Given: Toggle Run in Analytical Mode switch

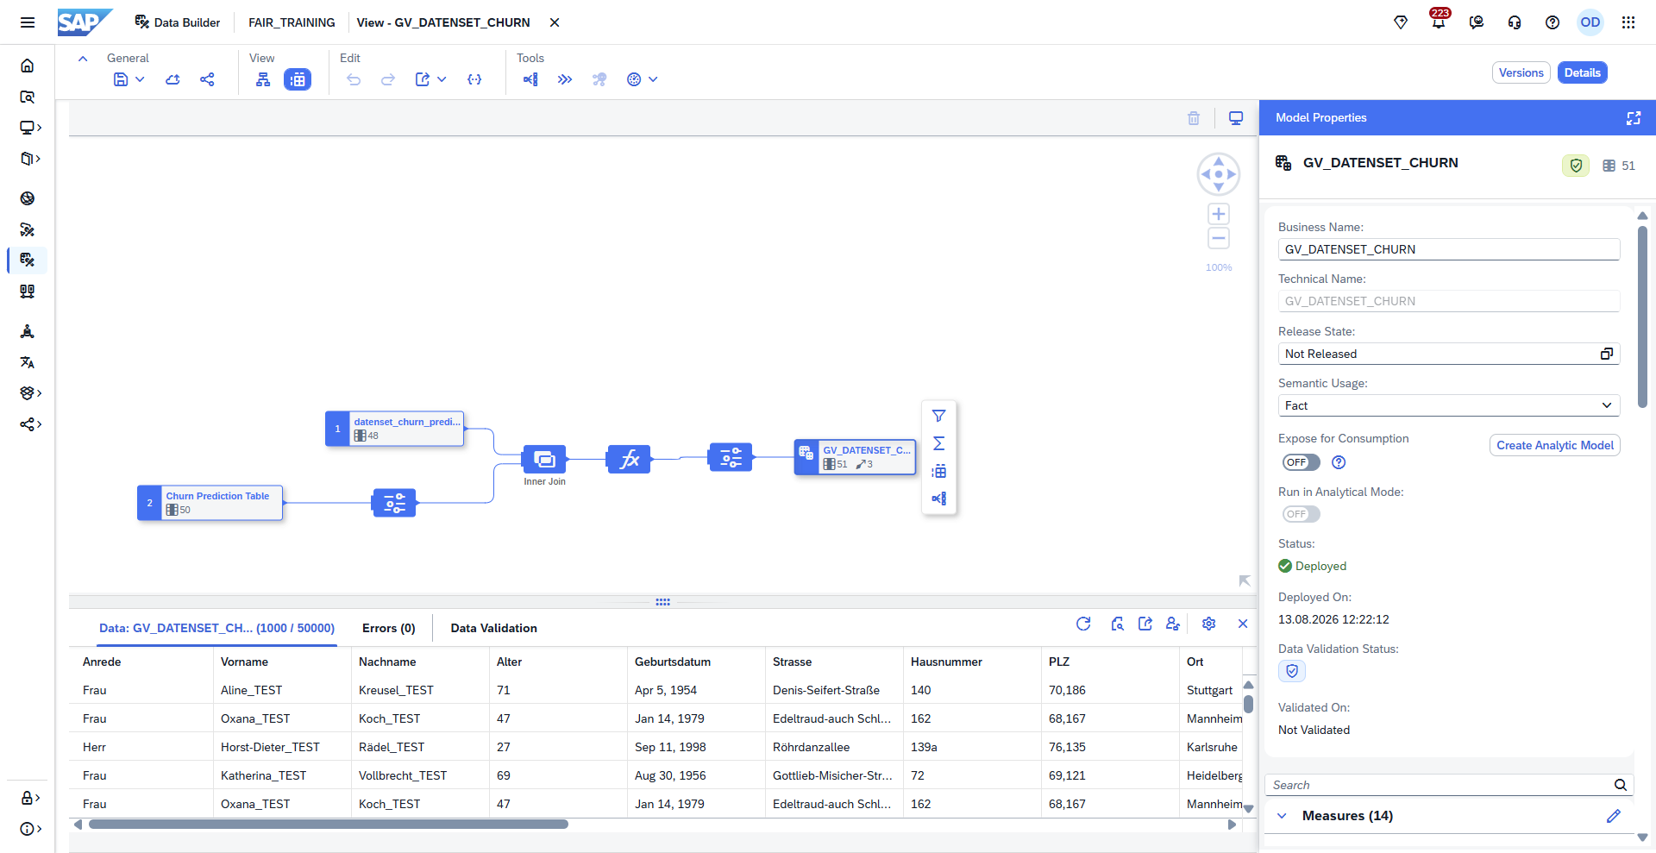Looking at the screenshot, I should pyautogui.click(x=1301, y=514).
